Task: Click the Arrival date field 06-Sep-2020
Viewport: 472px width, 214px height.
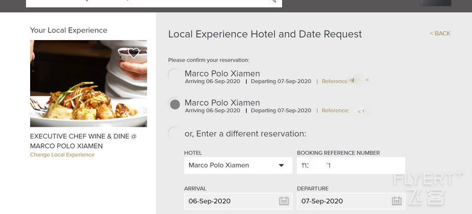Action: [238, 201]
